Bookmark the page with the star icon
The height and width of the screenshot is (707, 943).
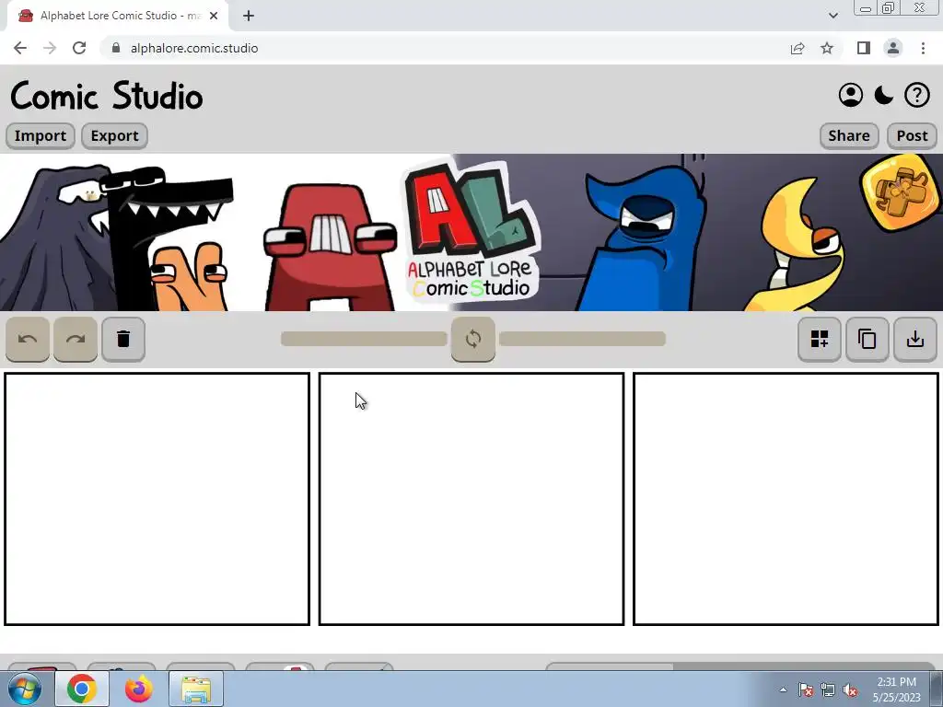tap(827, 48)
